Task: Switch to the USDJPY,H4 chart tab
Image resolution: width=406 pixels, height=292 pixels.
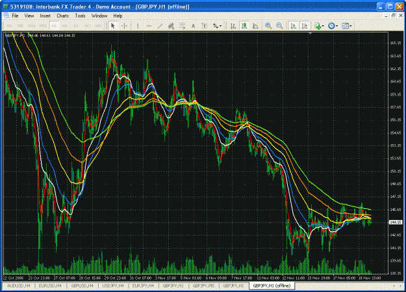Action: (113, 286)
